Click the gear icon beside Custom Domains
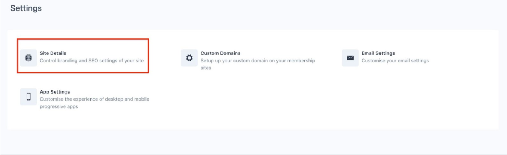This screenshot has width=507, height=155. click(x=189, y=58)
